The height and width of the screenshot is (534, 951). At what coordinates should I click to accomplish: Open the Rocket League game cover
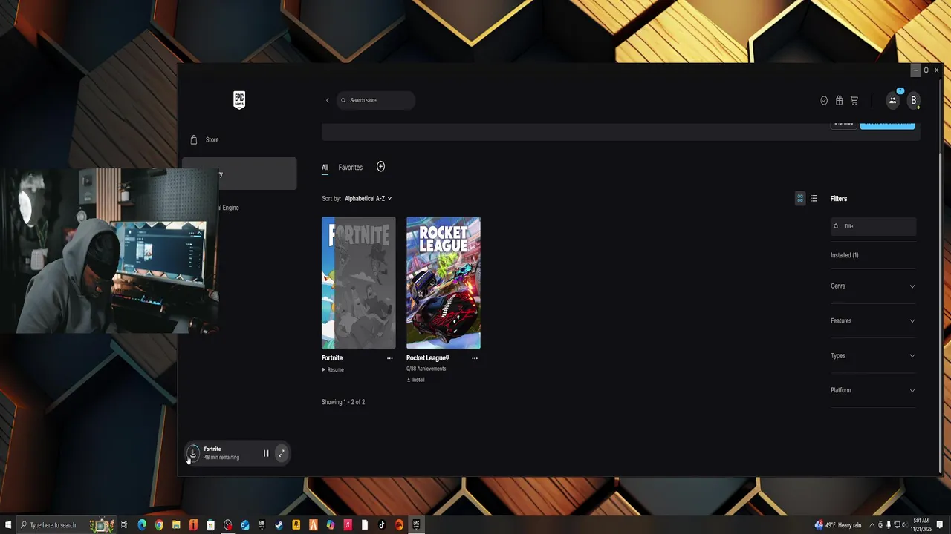coord(444,283)
